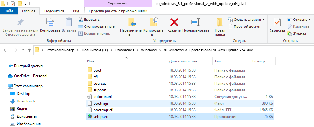
Task: Open the Простой доступ dropdown
Action: (x=246, y=26)
